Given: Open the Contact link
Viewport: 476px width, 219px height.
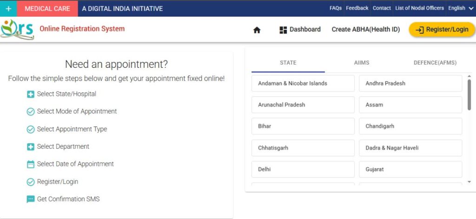Looking at the screenshot, I should click(382, 8).
